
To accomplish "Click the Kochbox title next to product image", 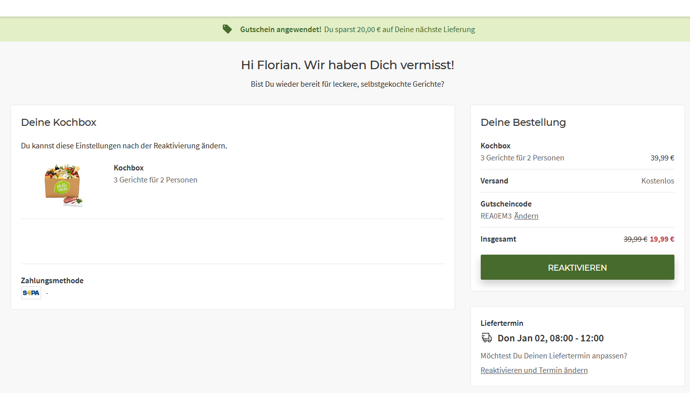I will (129, 168).
